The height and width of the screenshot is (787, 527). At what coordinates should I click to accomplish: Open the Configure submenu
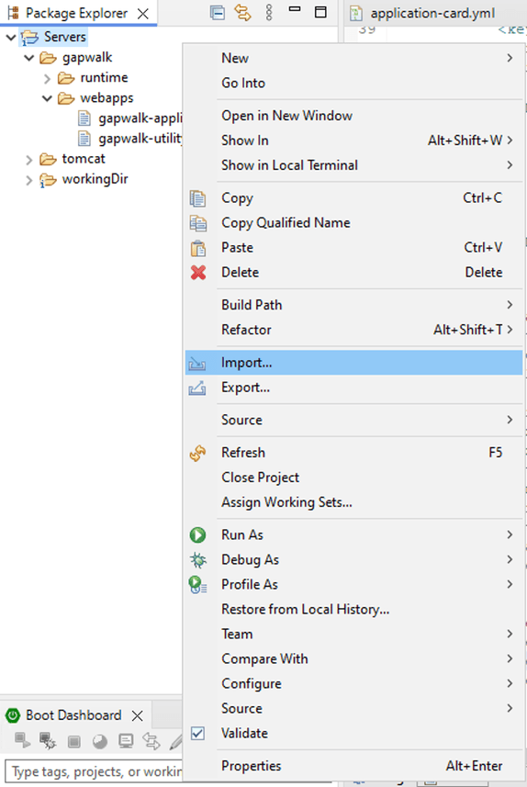(353, 683)
